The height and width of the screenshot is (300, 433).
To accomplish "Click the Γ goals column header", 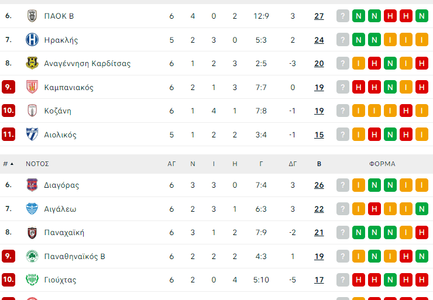I will 261,164.
